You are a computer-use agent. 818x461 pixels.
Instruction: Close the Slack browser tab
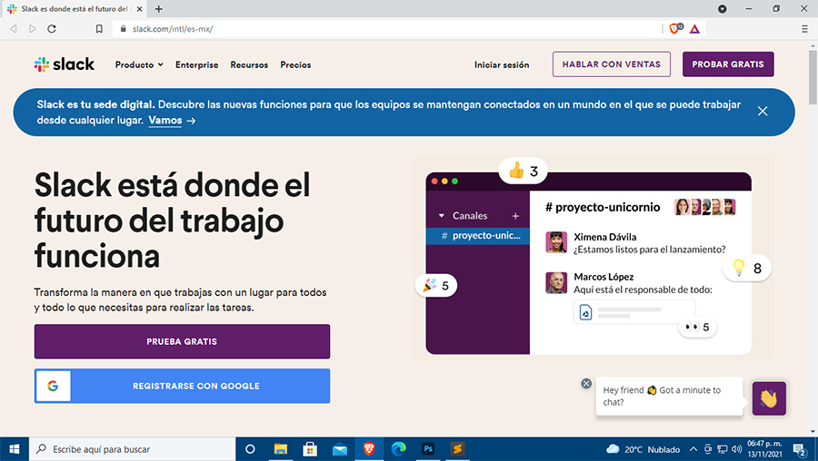point(139,9)
